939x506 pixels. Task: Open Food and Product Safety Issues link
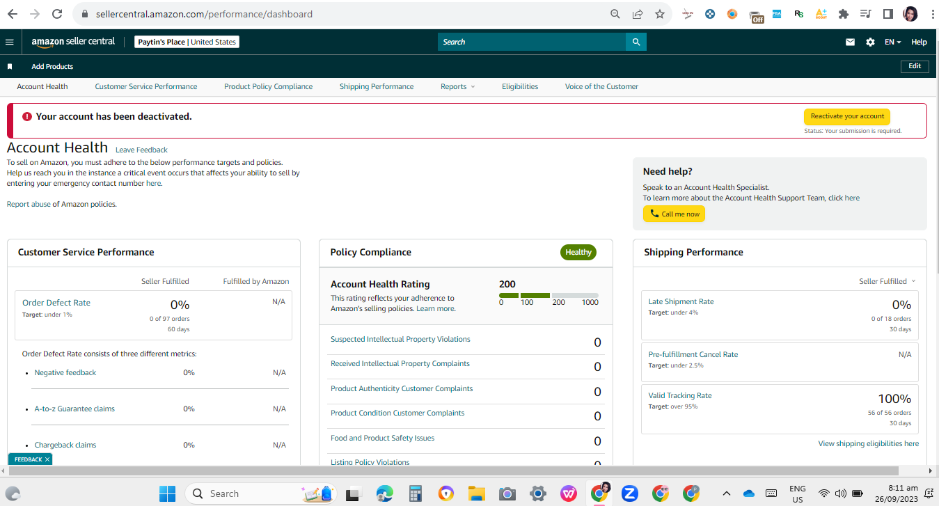pos(382,438)
